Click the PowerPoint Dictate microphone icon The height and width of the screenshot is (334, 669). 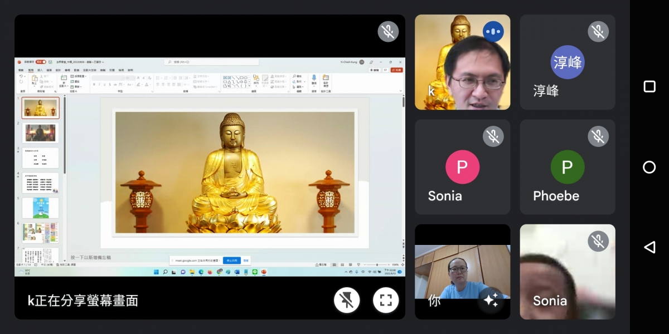(x=314, y=78)
